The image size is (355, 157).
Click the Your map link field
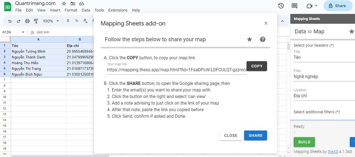pyautogui.click(x=177, y=70)
